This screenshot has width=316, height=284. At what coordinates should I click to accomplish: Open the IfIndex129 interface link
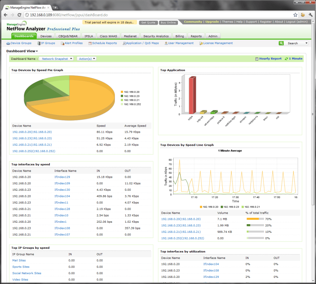tap(62, 177)
